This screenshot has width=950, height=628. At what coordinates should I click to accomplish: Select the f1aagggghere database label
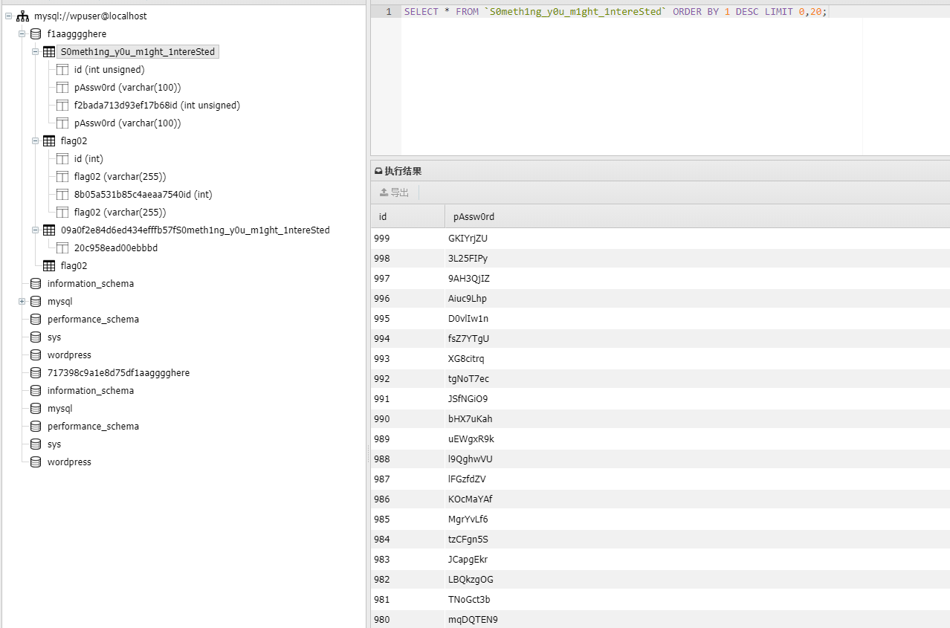pyautogui.click(x=77, y=33)
